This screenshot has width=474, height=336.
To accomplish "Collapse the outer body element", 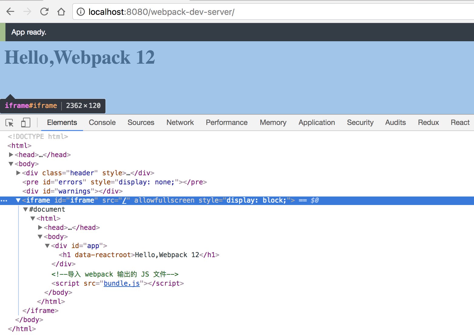I will pyautogui.click(x=11, y=164).
